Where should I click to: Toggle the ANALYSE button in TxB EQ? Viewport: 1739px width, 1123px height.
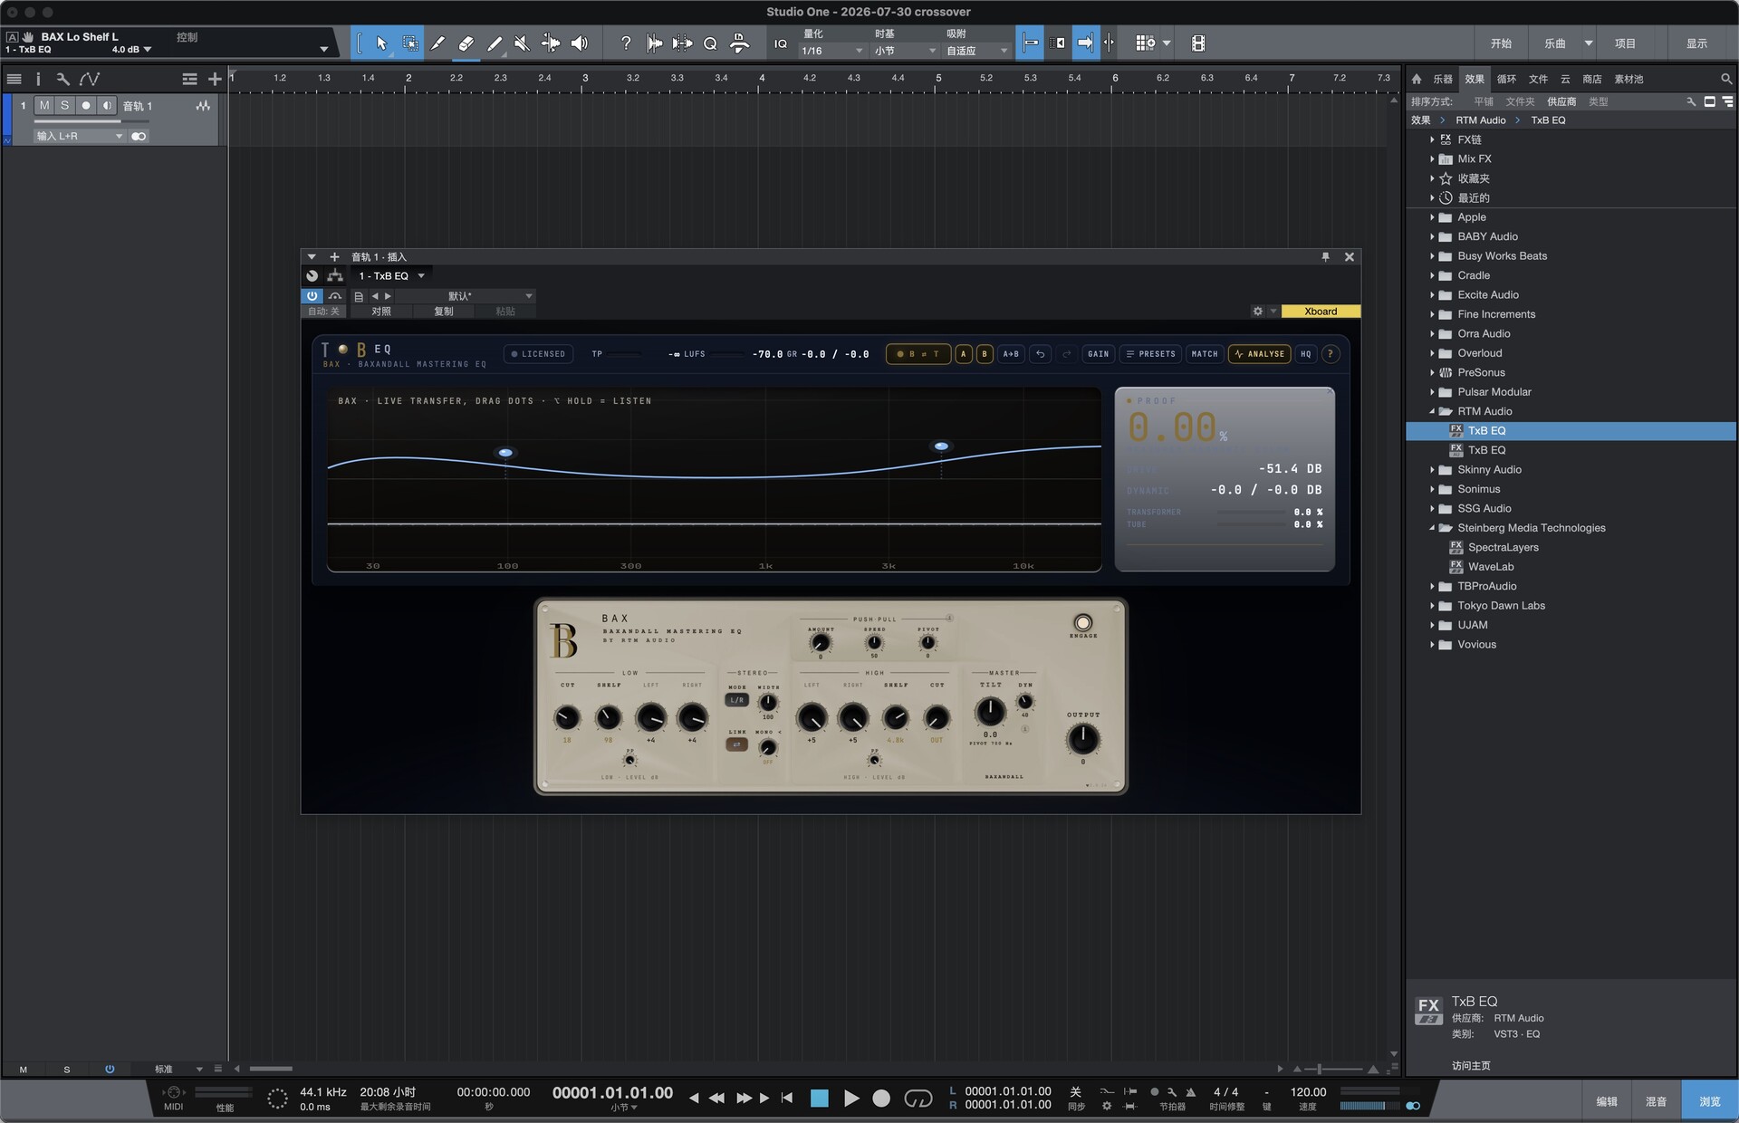(x=1259, y=354)
